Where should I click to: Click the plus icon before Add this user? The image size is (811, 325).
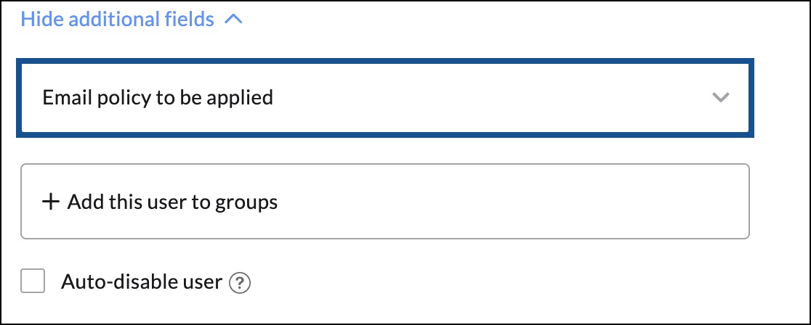pos(50,202)
